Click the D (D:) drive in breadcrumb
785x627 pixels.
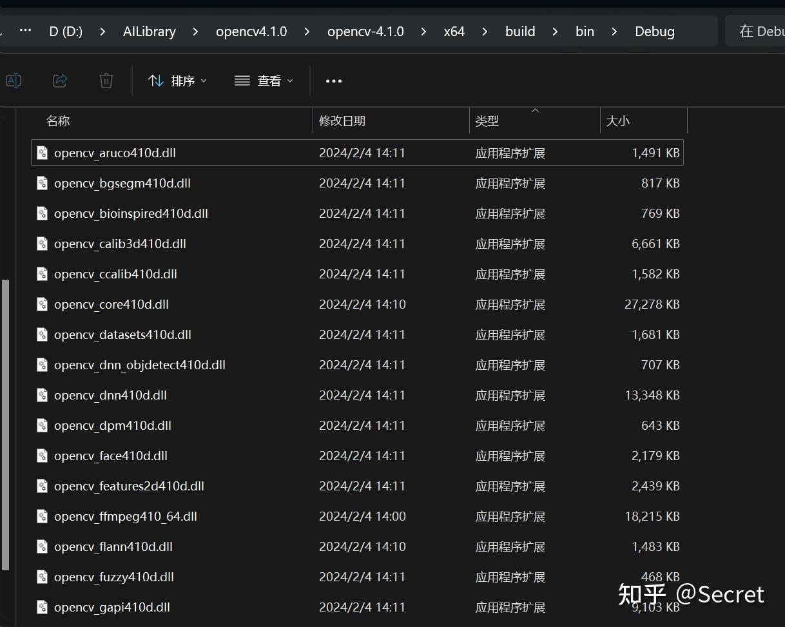(x=65, y=31)
